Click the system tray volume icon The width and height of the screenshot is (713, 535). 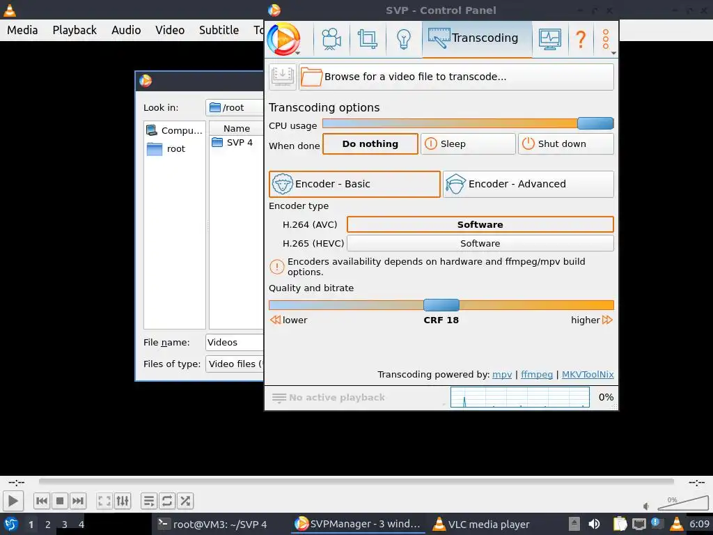(x=594, y=524)
